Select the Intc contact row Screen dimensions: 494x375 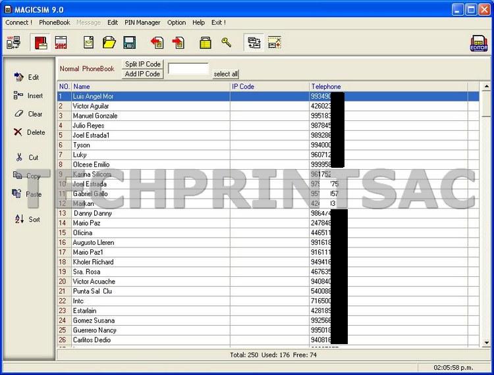coord(268,301)
